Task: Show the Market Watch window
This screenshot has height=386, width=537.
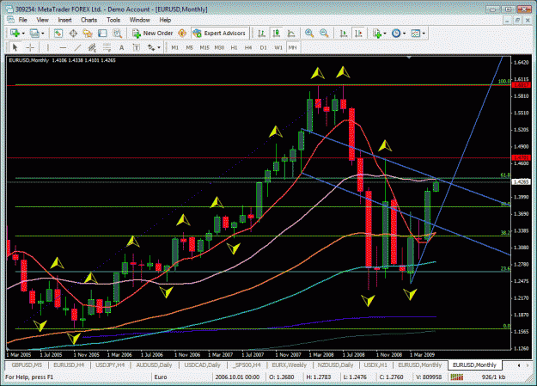Action: pos(58,34)
